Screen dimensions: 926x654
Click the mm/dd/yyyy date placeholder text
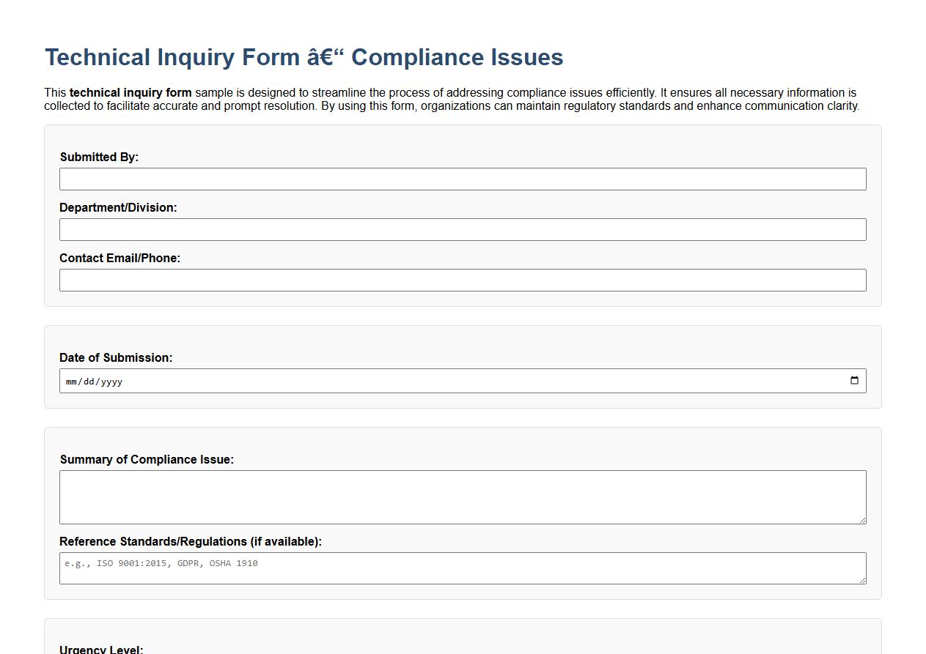(94, 381)
